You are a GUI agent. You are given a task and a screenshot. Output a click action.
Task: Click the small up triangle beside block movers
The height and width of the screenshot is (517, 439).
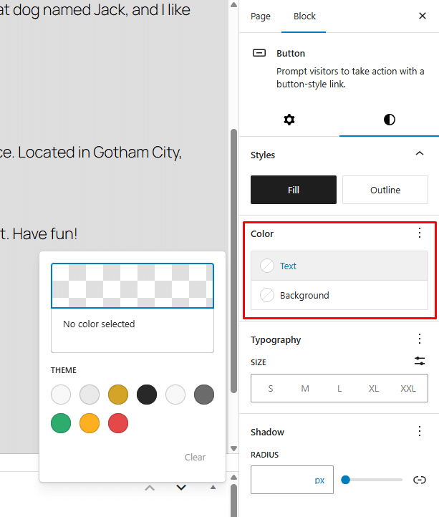pos(213,487)
